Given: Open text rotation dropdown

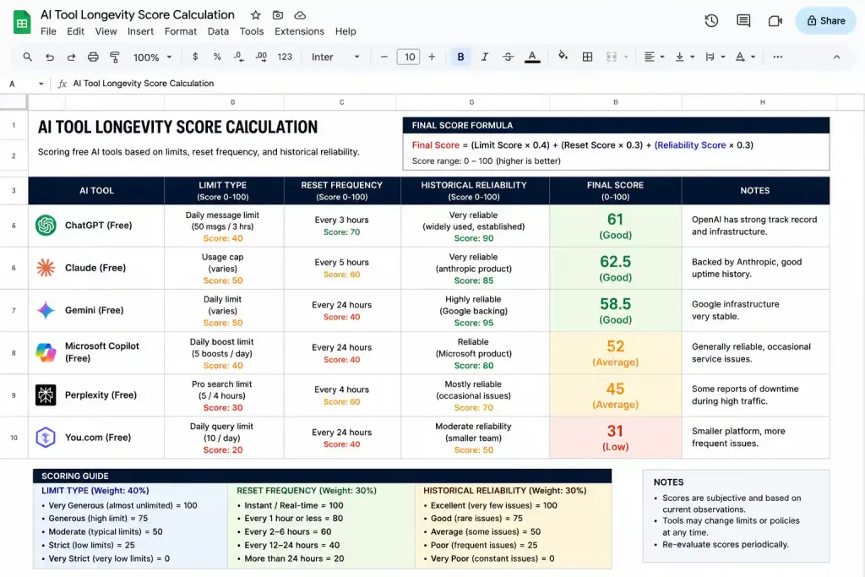Looking at the screenshot, I should 745,57.
